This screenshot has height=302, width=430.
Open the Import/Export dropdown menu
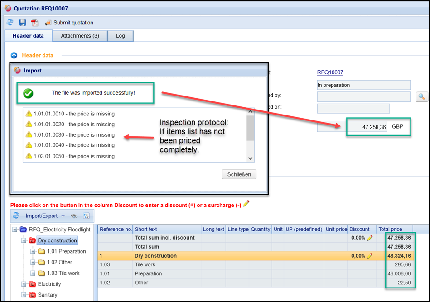[x=63, y=216]
